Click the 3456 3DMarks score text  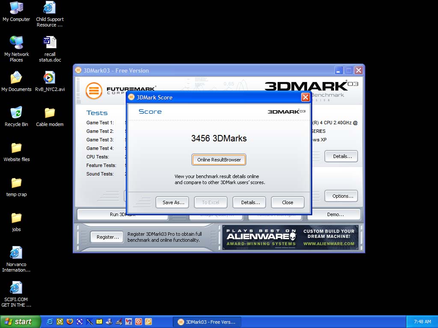(219, 138)
